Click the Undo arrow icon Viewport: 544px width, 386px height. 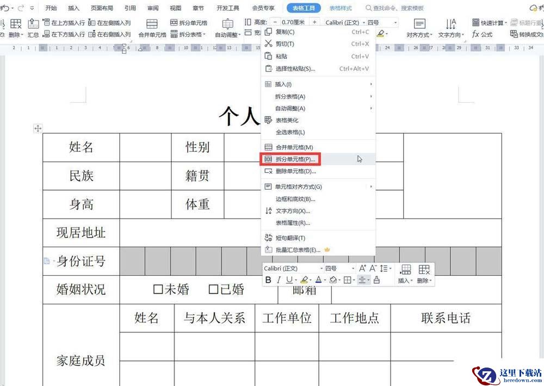[x=5, y=8]
